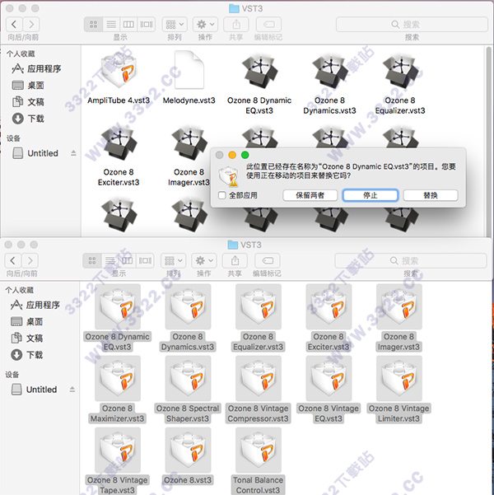This screenshot has height=495, width=494.
Task: Select Ozone 8 Vintage Limiter.vst3 icon
Action: (x=399, y=378)
